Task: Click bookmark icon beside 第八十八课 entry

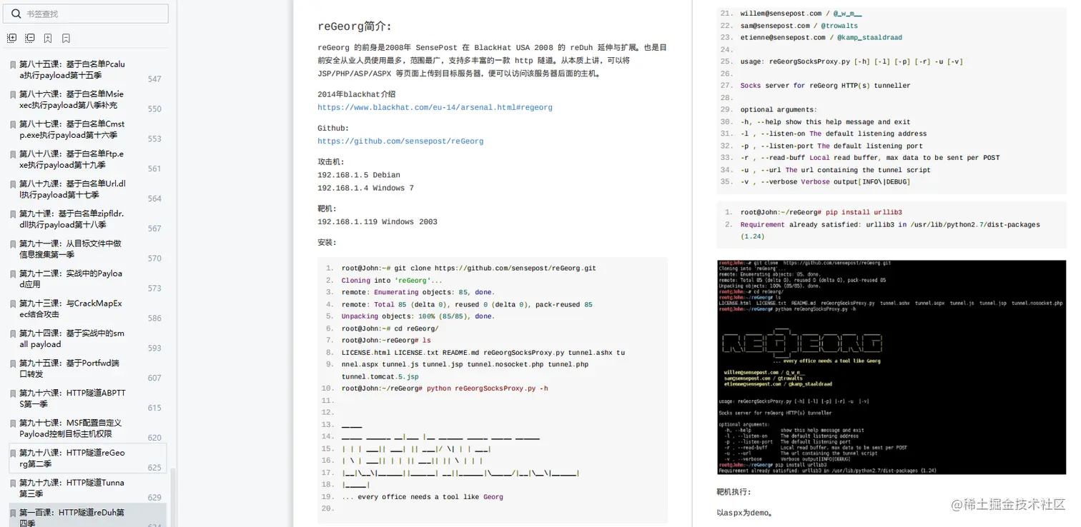Action: [x=13, y=154]
